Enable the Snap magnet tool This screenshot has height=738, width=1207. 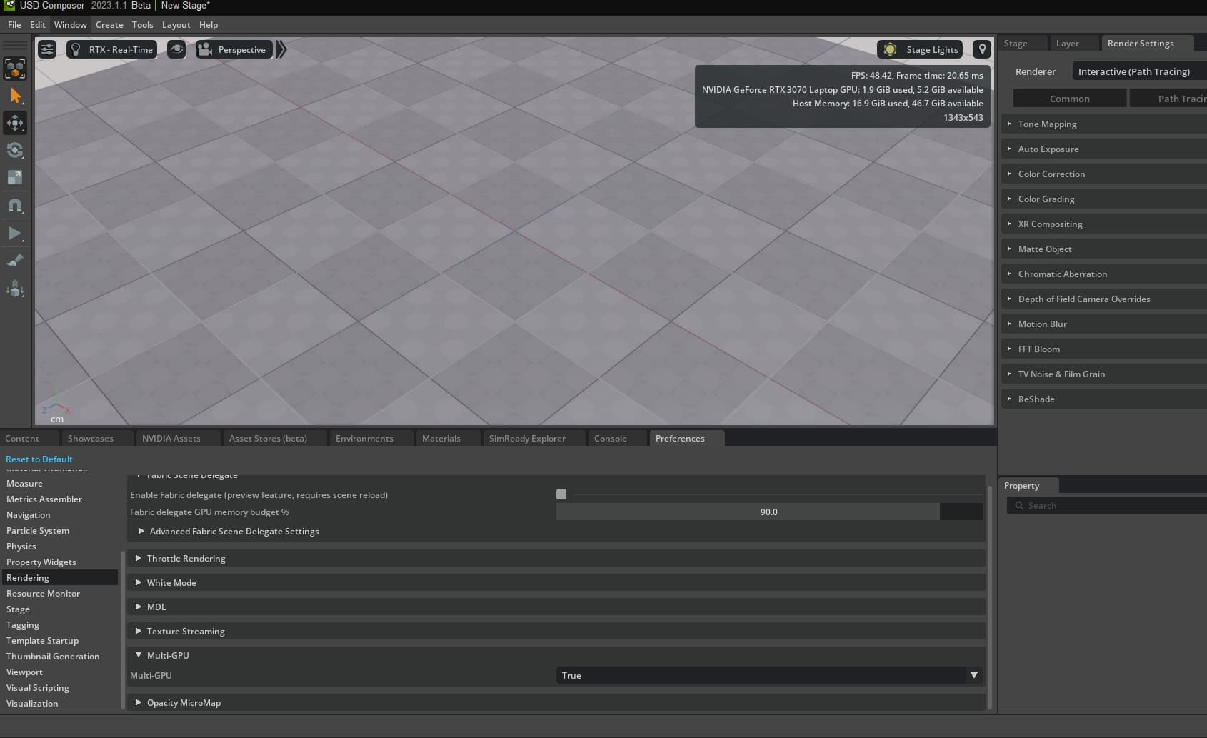pyautogui.click(x=15, y=206)
